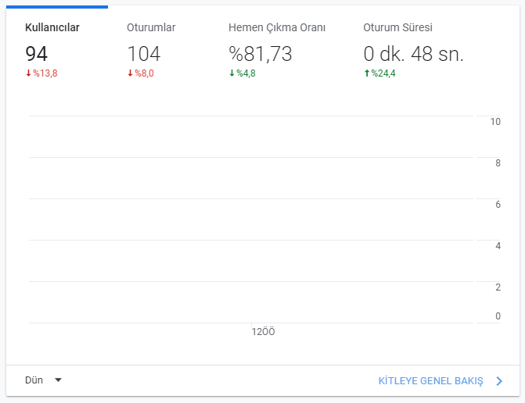The image size is (525, 403).
Task: Select the Kullanıcılar metric tab
Action: tap(57, 48)
